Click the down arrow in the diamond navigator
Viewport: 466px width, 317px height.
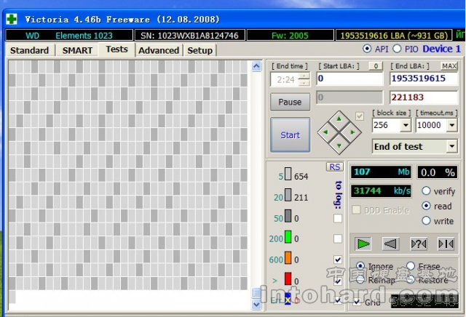click(x=339, y=145)
